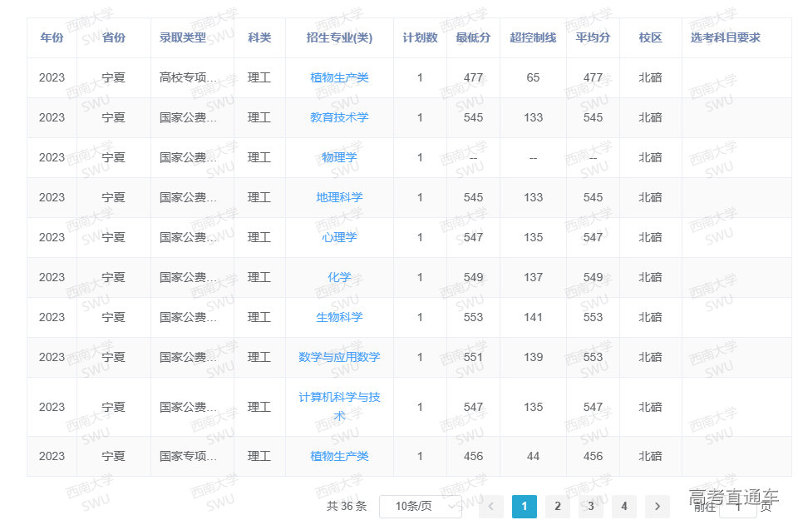Screen dimensions: 803x530
Task: Click the 数学与应用数学 link
Action: pos(339,357)
